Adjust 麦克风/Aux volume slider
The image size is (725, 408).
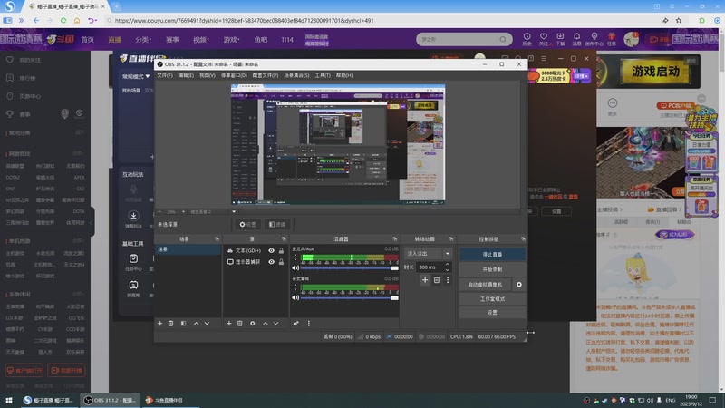coord(350,267)
